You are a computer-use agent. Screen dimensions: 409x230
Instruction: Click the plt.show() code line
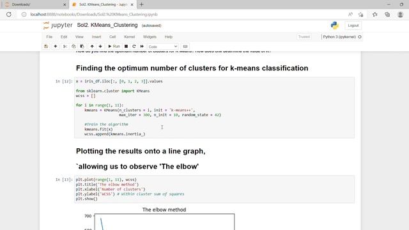click(87, 199)
